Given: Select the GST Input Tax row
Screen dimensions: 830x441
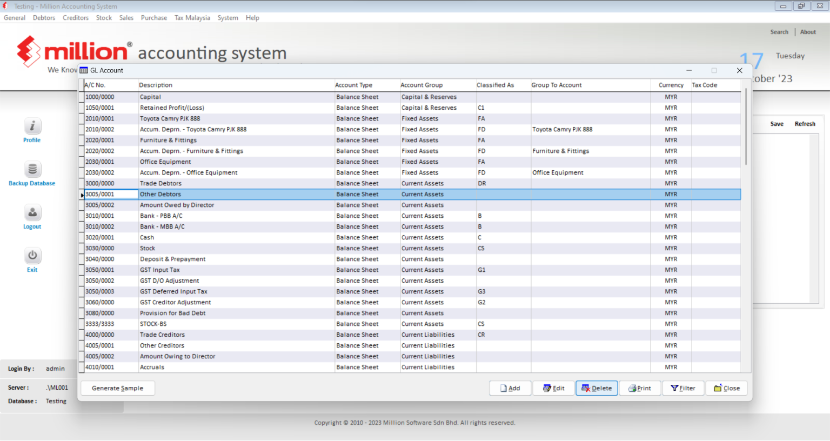Looking at the screenshot, I should click(x=412, y=270).
